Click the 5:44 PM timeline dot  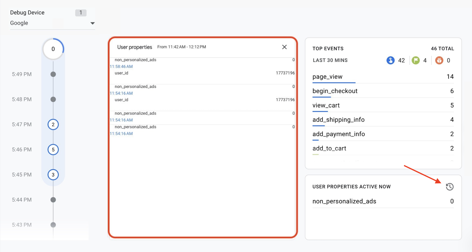coord(53,200)
